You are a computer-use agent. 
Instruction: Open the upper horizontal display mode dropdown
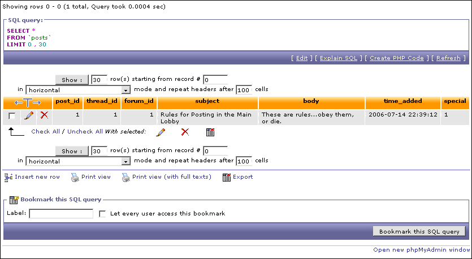[78, 90]
